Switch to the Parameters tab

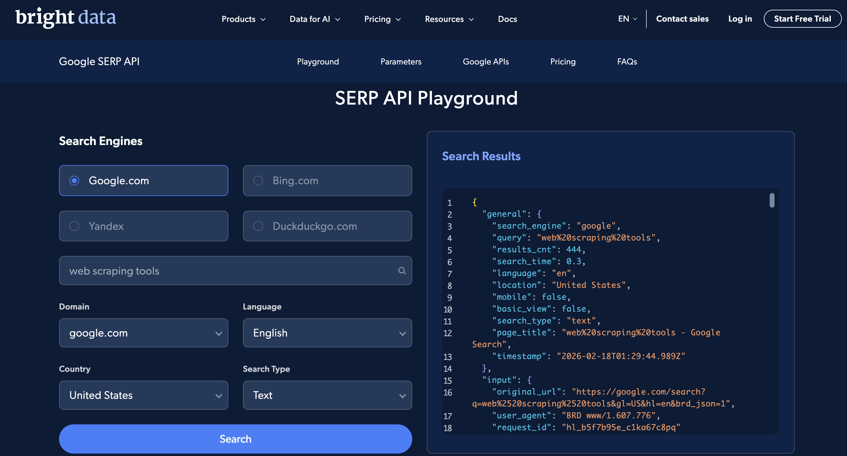[401, 61]
